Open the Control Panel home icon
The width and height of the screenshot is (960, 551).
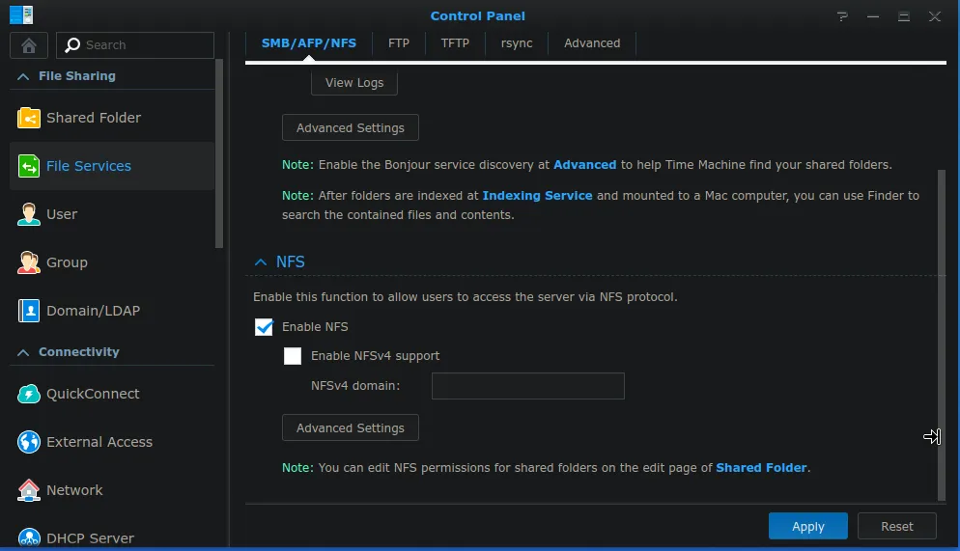click(29, 45)
